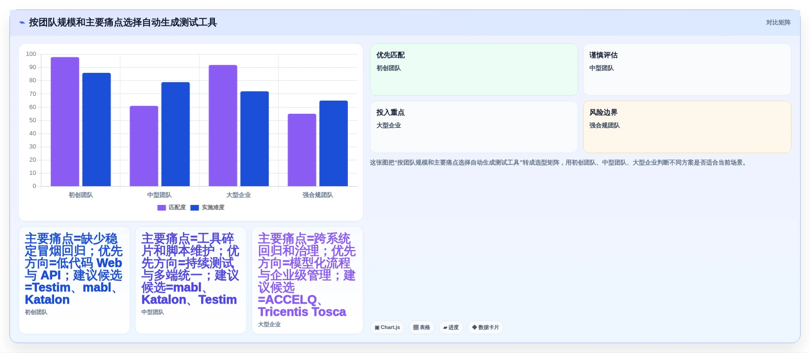
Task: Click the 进度 tag chip
Action: point(451,328)
